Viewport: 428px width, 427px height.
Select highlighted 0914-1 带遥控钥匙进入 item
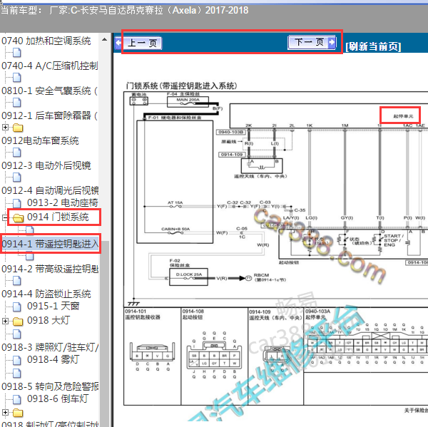tap(50, 244)
